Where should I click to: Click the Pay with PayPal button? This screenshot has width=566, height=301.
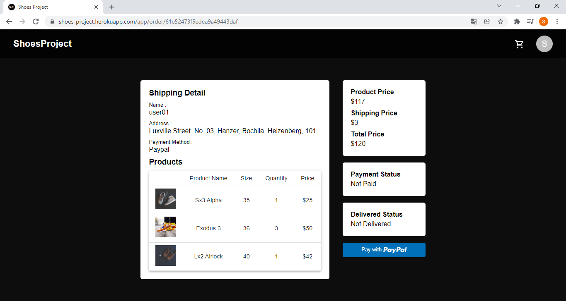(384, 250)
